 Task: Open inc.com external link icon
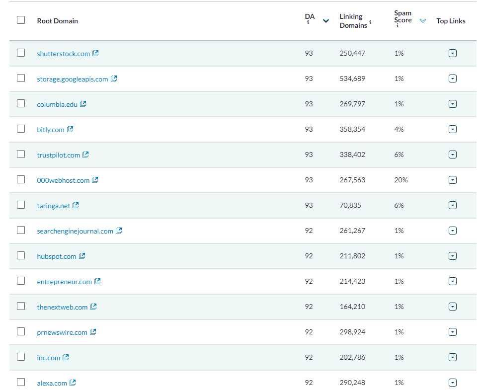click(66, 357)
